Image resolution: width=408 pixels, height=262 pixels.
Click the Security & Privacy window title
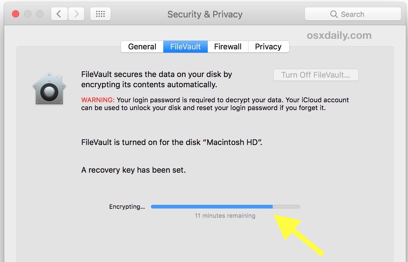tap(205, 14)
